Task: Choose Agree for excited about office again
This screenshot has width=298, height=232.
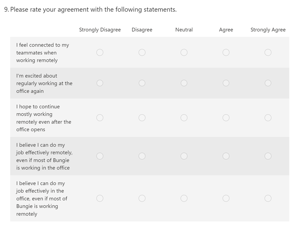Action: click(x=226, y=83)
